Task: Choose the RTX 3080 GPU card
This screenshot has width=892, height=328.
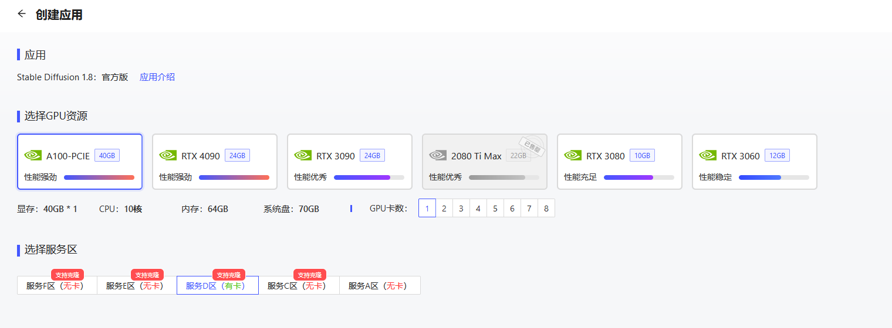Action: click(620, 162)
